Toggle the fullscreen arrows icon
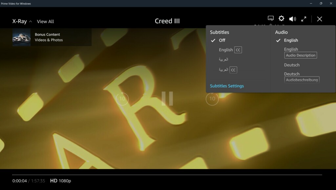 point(304,19)
